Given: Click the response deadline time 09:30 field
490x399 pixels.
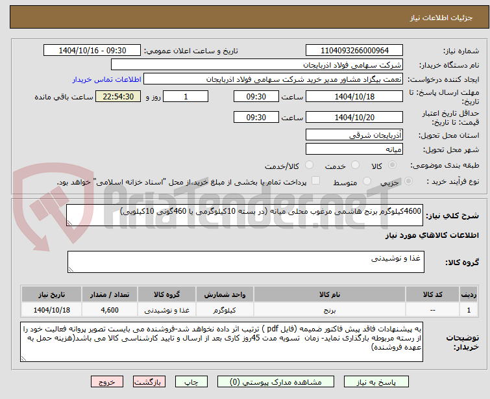Looking at the screenshot, I should click(x=256, y=96).
